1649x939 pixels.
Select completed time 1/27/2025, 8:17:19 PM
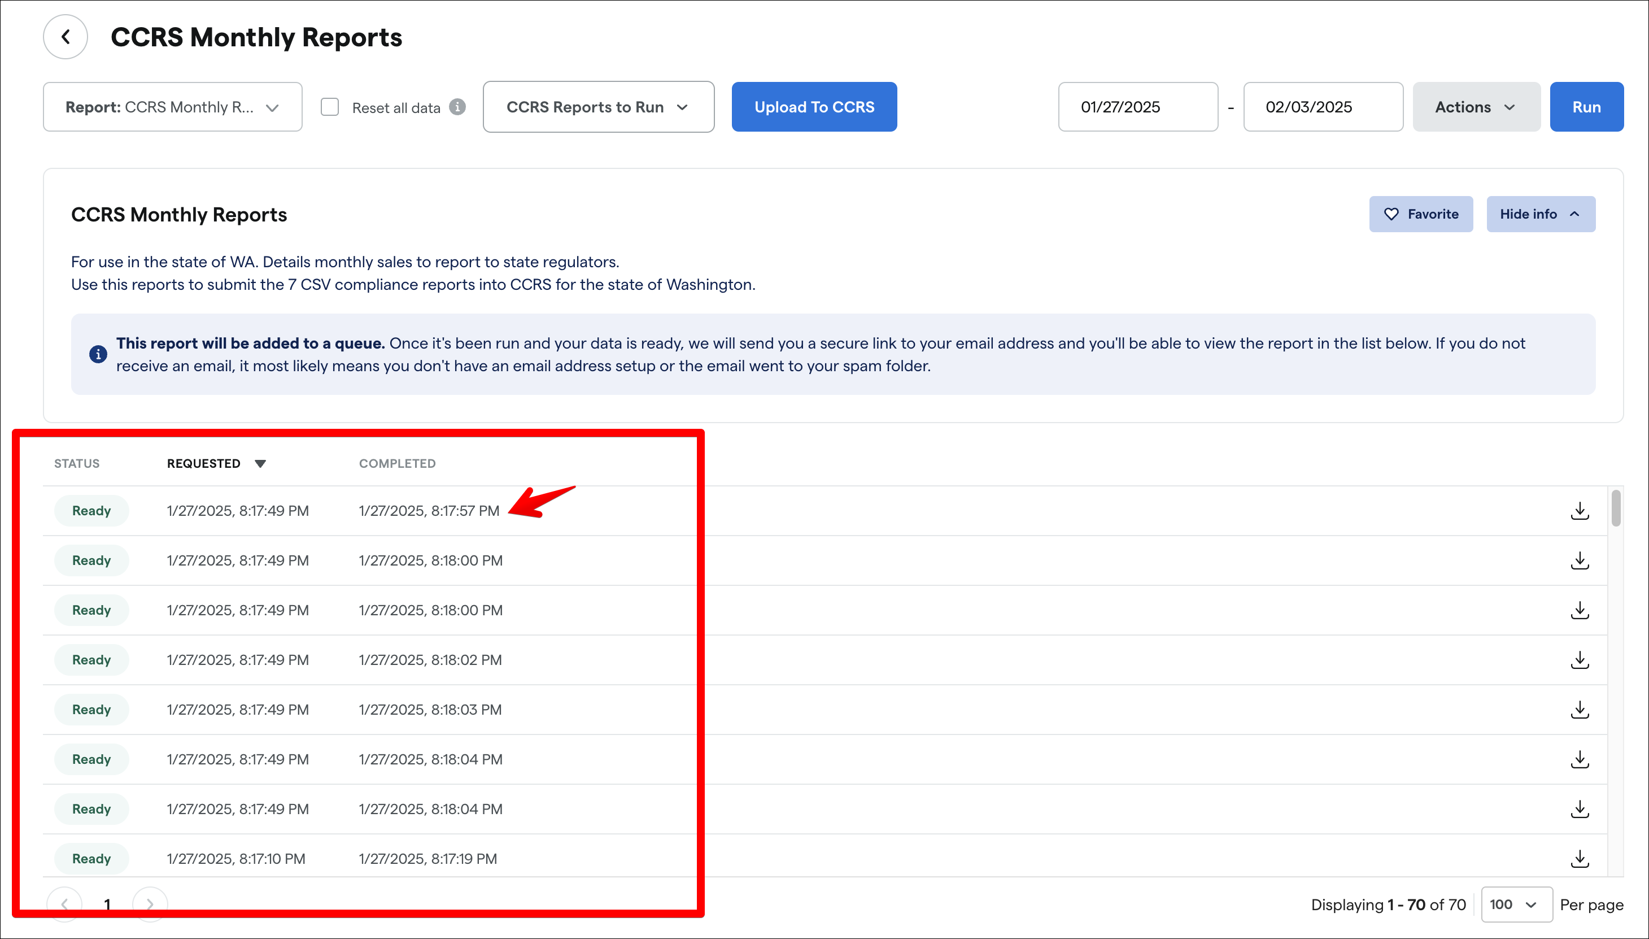point(428,859)
